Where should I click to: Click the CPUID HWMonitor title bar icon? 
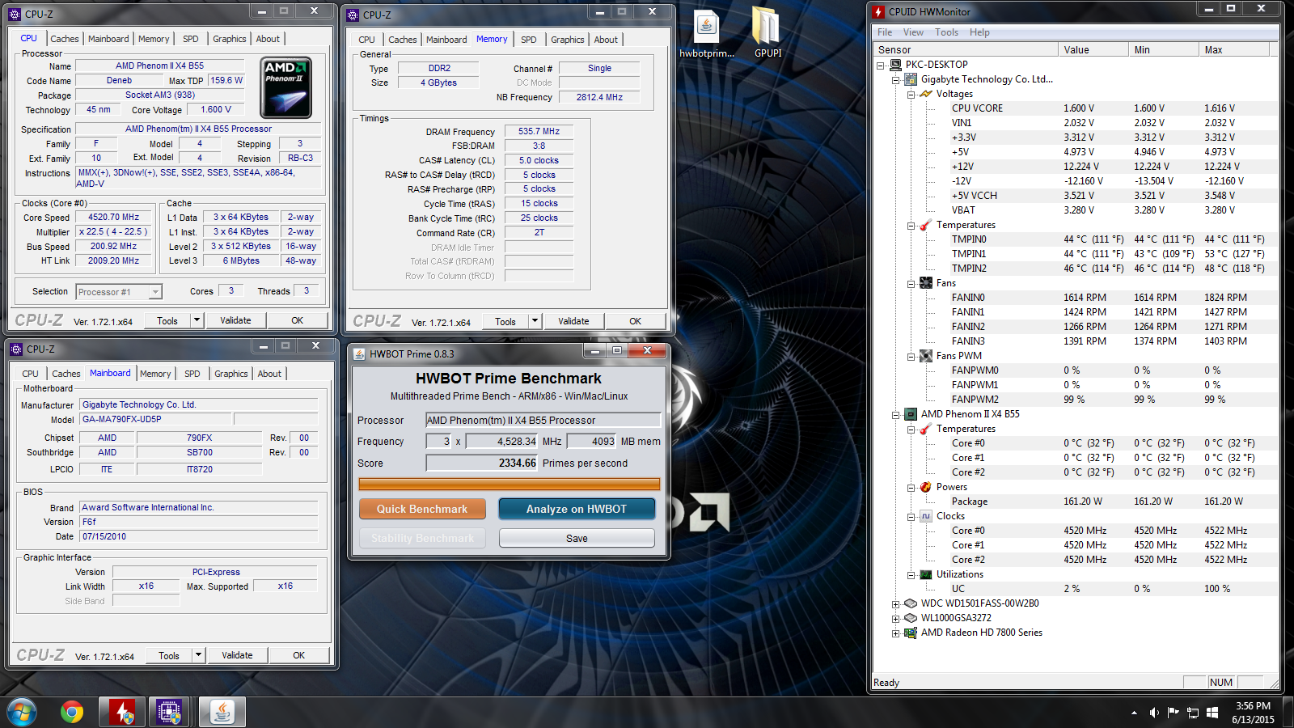tap(878, 11)
